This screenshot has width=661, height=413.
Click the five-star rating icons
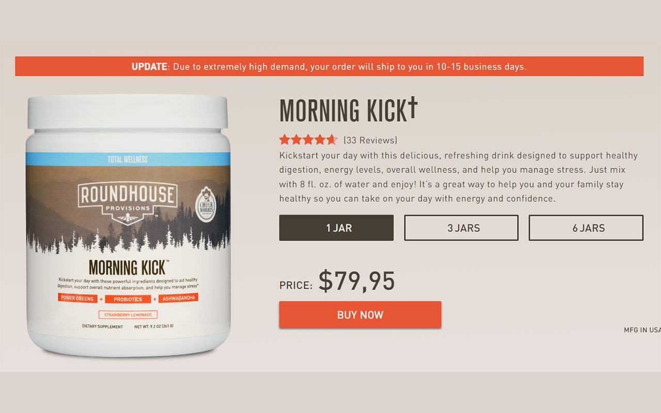click(308, 139)
